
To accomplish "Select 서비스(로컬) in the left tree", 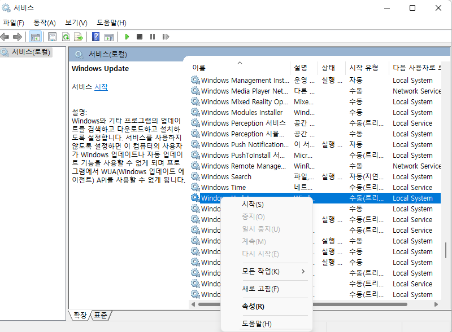I will click(x=31, y=52).
